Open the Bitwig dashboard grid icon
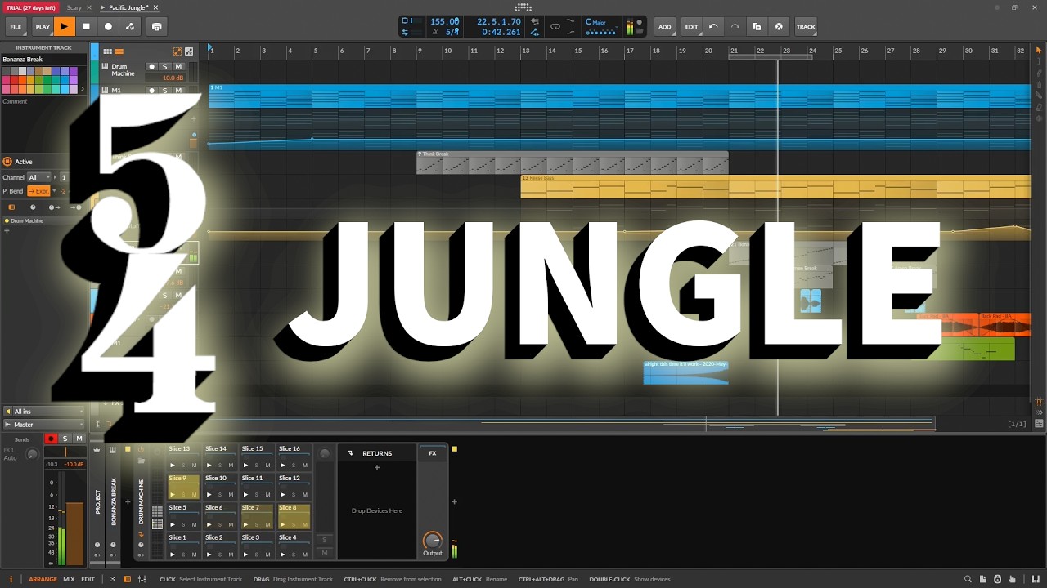1047x588 pixels. pos(523,7)
